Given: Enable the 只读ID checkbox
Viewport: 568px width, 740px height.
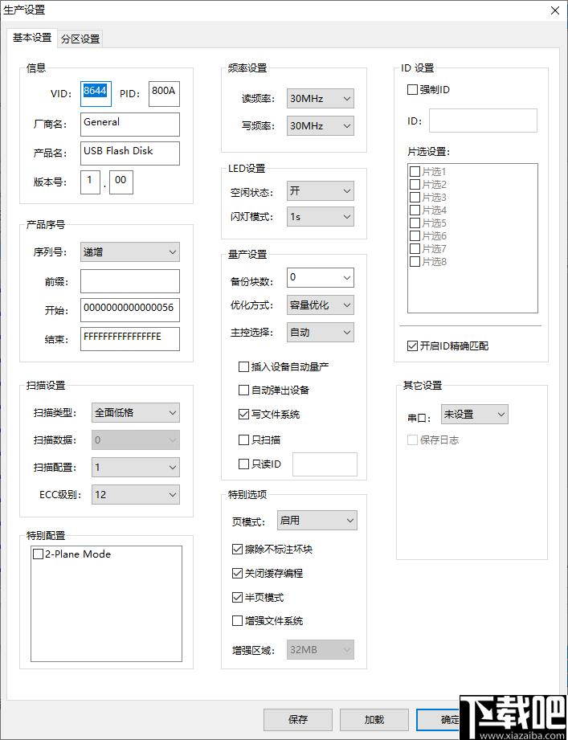Looking at the screenshot, I should (244, 464).
